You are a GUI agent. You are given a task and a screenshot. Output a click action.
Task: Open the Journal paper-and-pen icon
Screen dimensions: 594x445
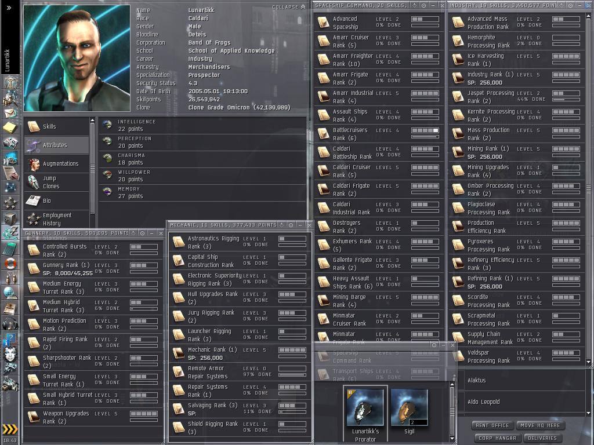[x=10, y=173]
